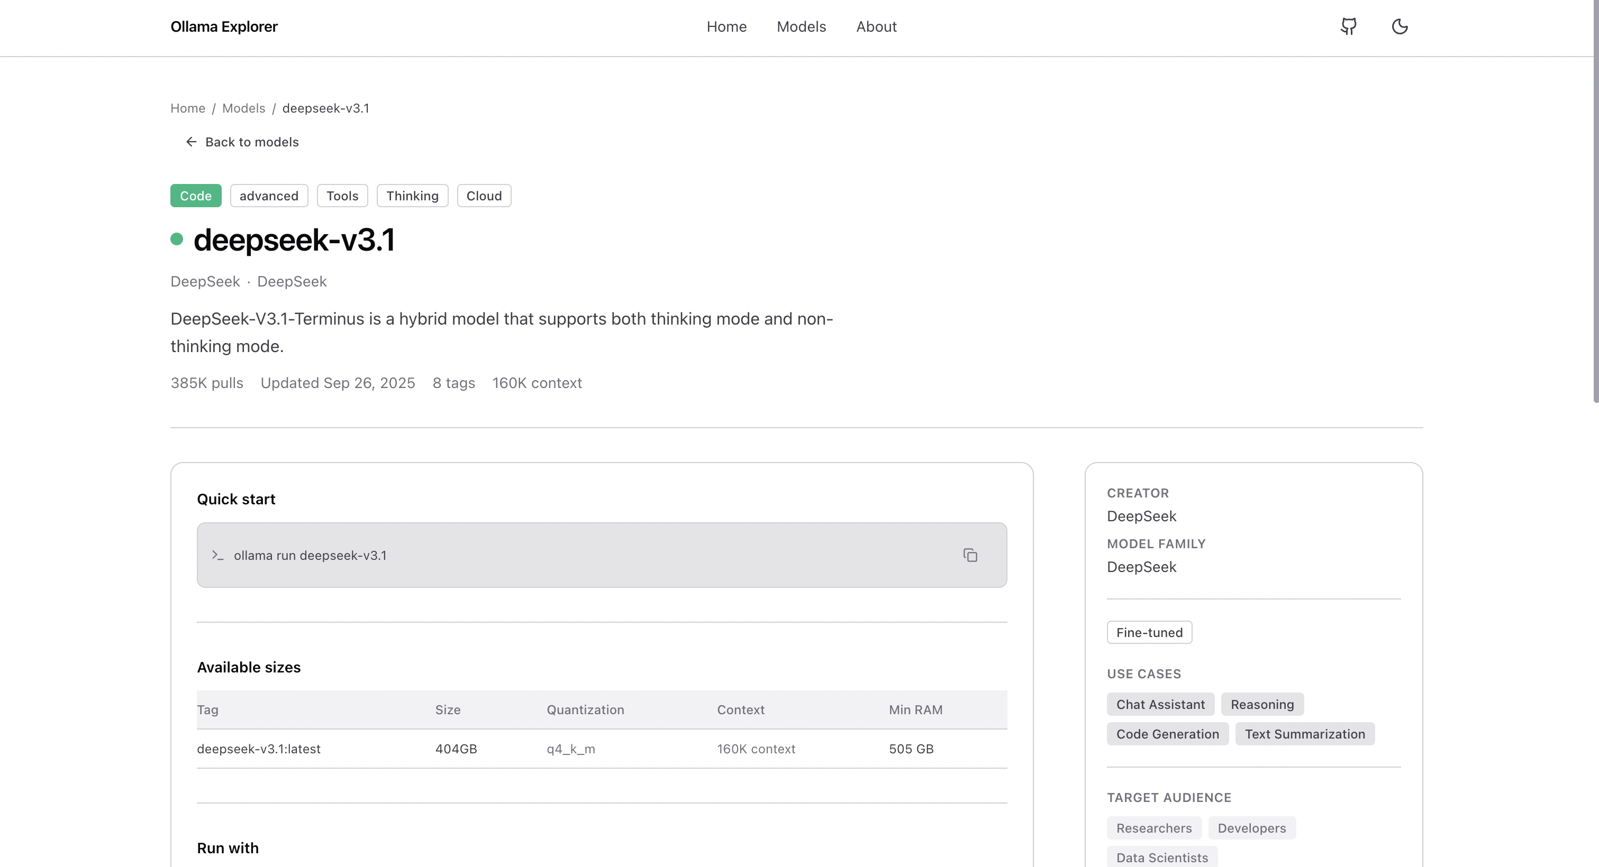Image resolution: width=1599 pixels, height=867 pixels.
Task: Open the Home breadcrumb link
Action: (x=187, y=108)
